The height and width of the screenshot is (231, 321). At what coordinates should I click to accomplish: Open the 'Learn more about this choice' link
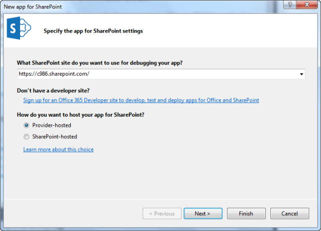coord(58,149)
